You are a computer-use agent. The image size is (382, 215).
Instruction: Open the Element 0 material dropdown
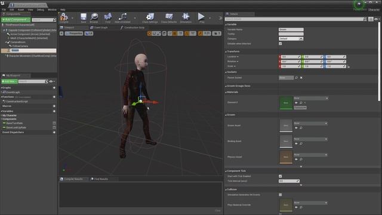pos(311,98)
